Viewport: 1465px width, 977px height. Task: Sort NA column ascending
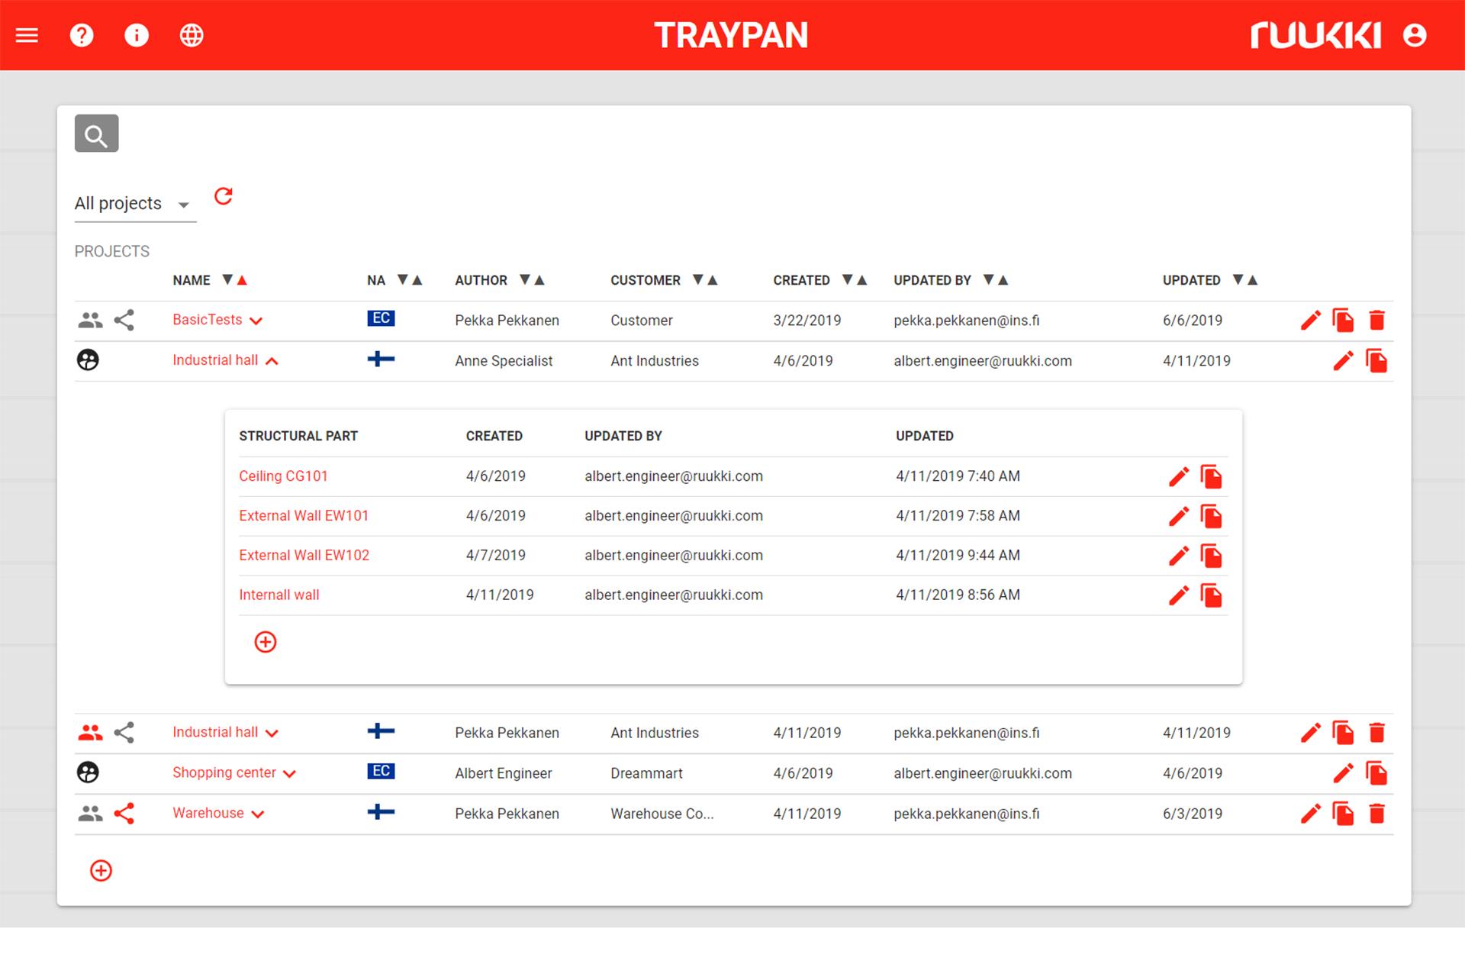point(417,280)
